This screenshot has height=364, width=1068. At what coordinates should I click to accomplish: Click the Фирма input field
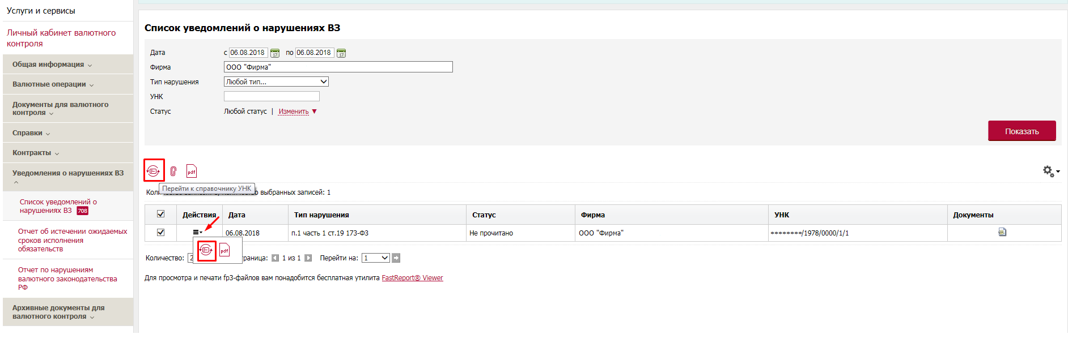click(x=338, y=67)
